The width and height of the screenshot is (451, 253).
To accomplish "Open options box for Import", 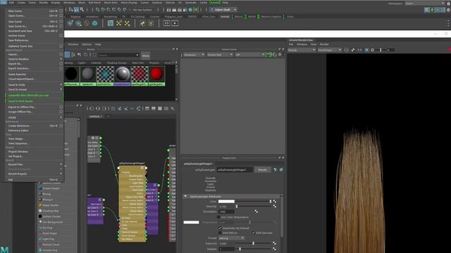I will (x=61, y=54).
